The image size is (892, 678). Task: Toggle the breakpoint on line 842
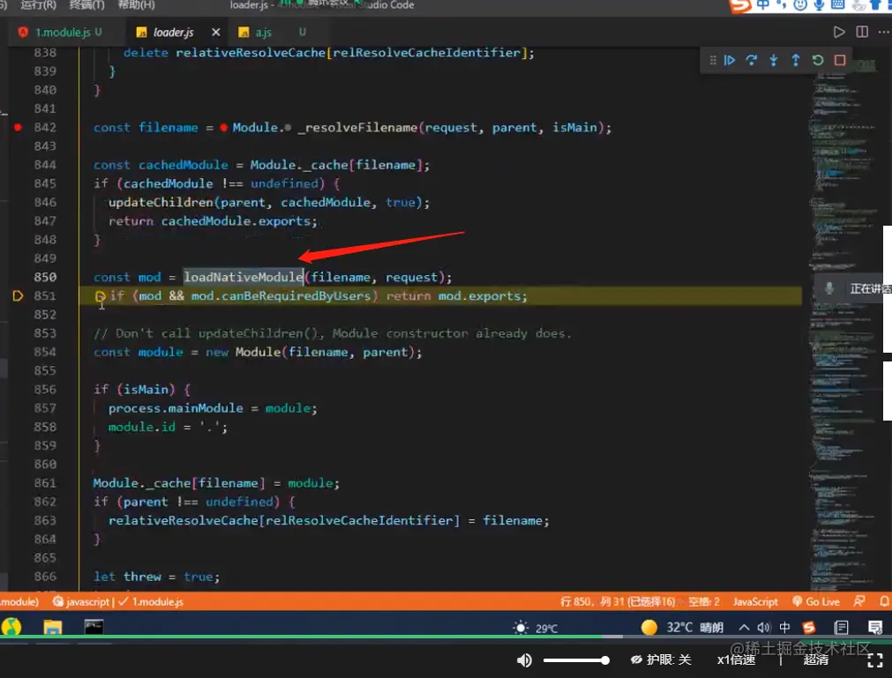pos(18,127)
